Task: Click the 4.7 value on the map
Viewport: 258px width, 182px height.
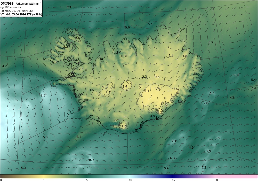Action: (x=69, y=7)
